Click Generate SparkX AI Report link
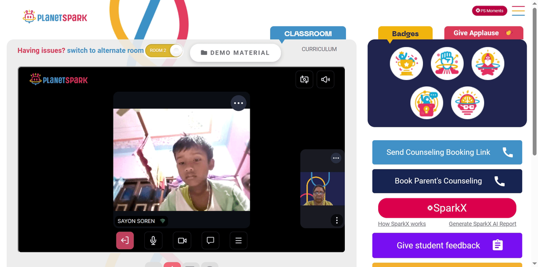This screenshot has height=267, width=538. 483,224
